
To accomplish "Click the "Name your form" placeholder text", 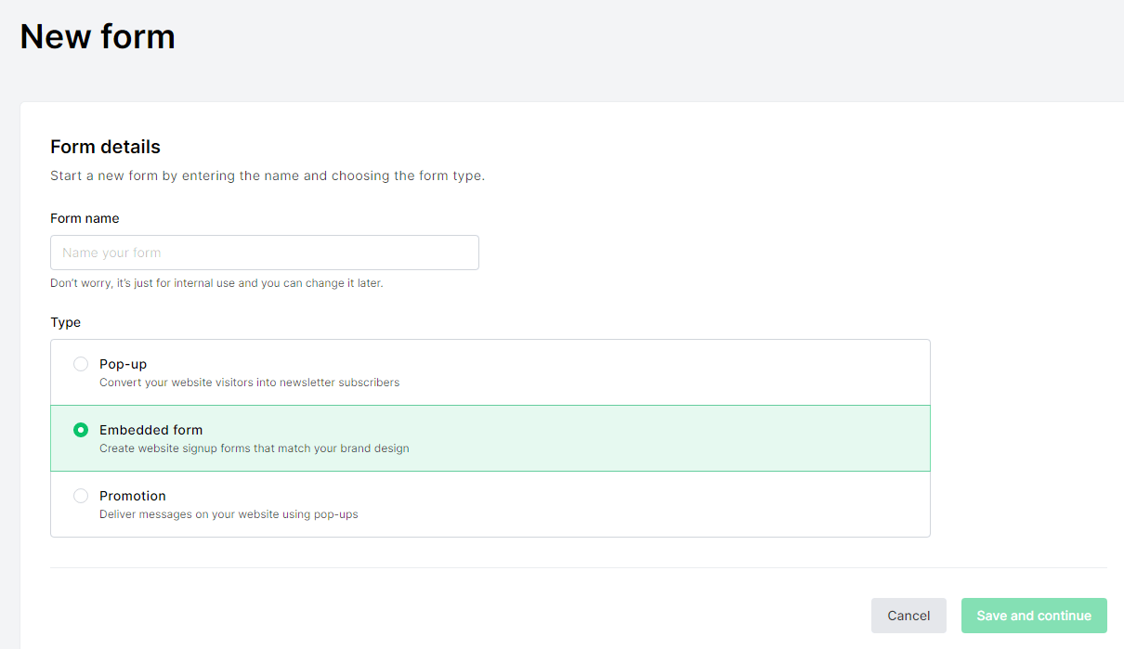I will 111,253.
